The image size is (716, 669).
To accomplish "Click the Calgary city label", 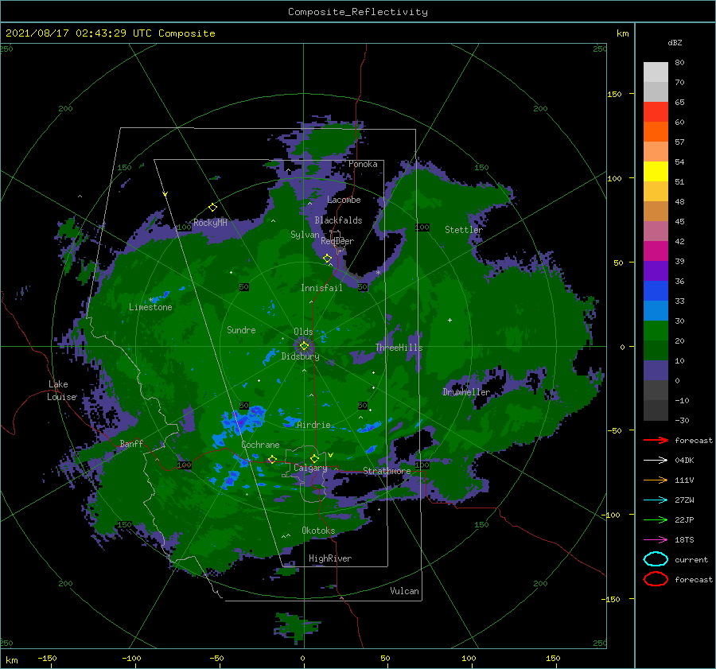I will 310,468.
